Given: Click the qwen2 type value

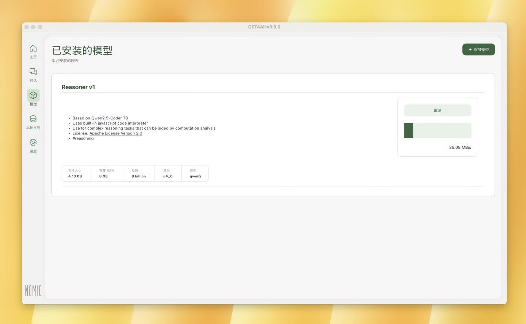Looking at the screenshot, I should click(x=195, y=176).
